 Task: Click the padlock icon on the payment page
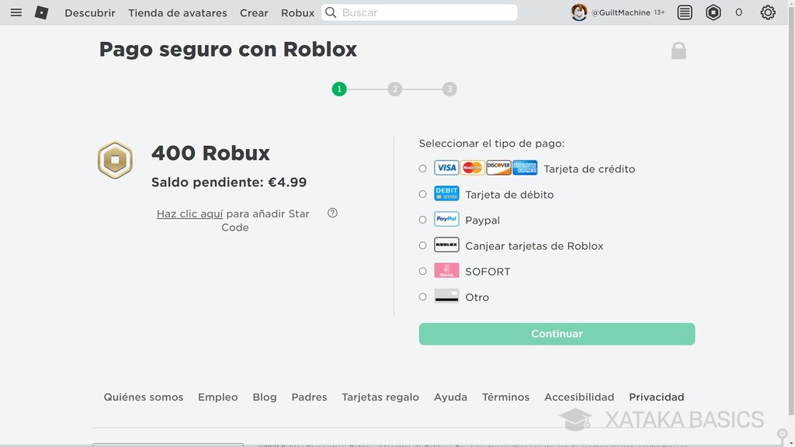click(678, 50)
